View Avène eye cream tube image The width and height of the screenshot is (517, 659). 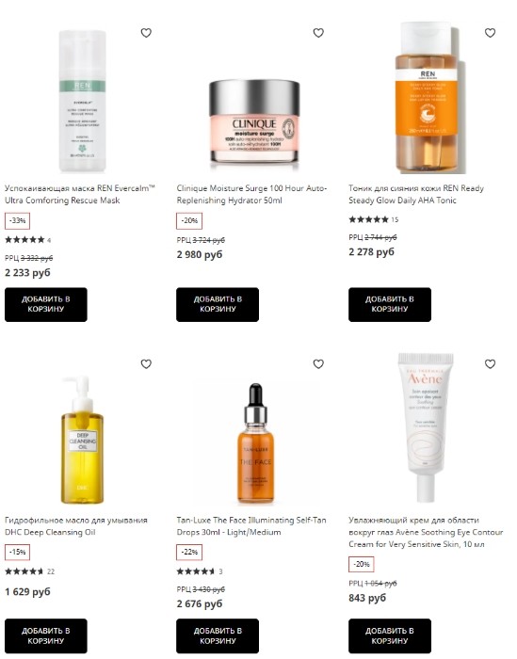pyautogui.click(x=426, y=427)
